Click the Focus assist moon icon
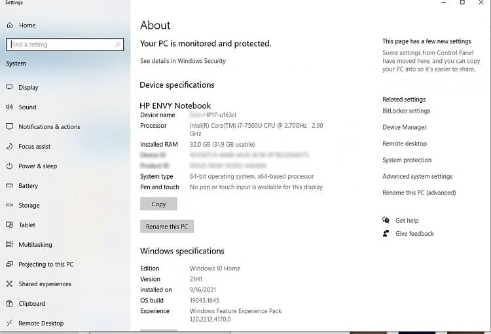The height and width of the screenshot is (334, 491). click(x=9, y=146)
